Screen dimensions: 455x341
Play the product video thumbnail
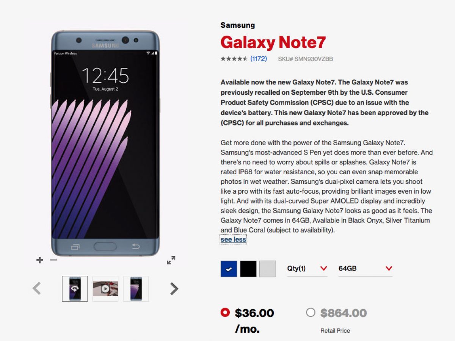click(x=105, y=289)
